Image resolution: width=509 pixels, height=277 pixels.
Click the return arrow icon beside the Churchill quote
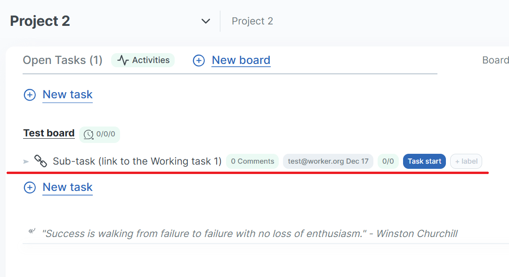(x=32, y=231)
